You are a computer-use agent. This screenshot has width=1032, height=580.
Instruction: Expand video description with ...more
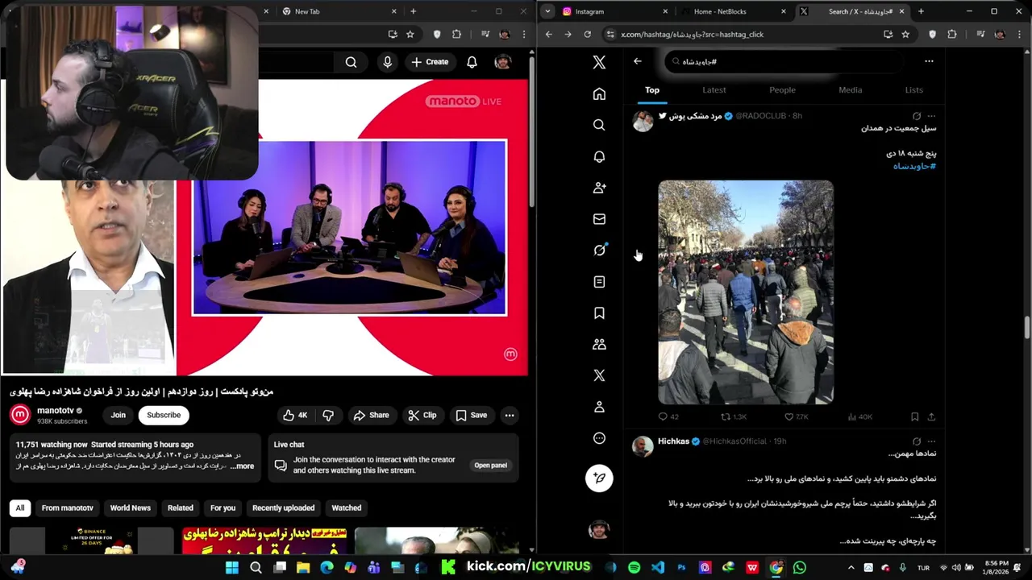pyautogui.click(x=243, y=466)
